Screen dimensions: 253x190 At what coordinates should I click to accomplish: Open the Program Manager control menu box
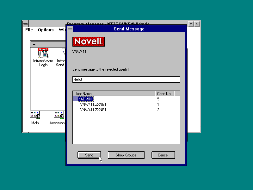coord(26,24)
